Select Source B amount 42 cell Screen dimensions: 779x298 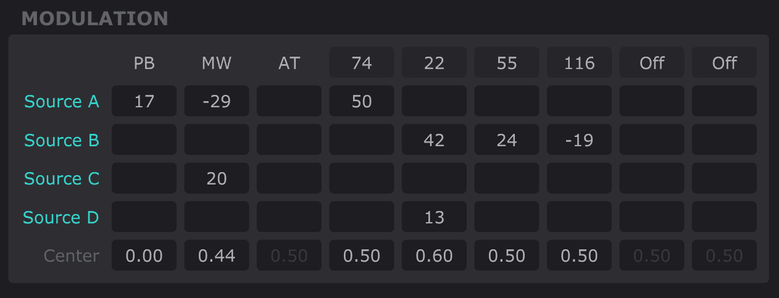434,140
